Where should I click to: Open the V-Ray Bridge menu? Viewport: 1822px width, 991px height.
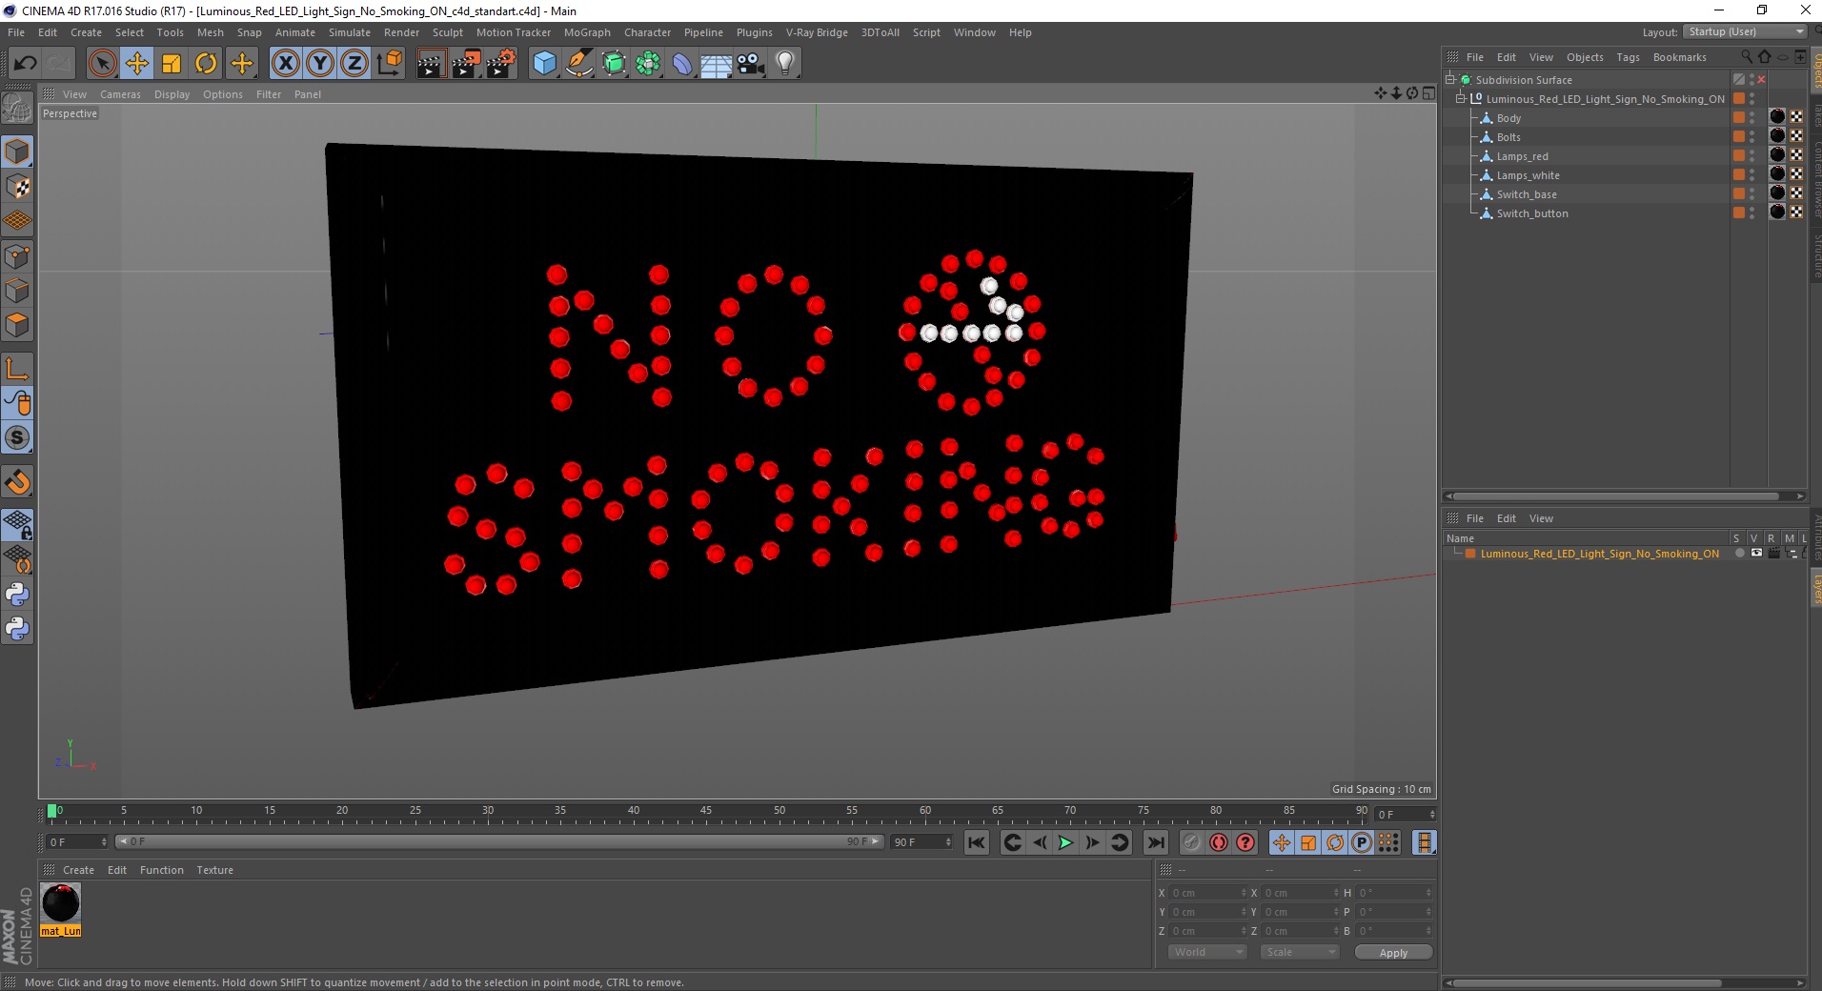817,32
